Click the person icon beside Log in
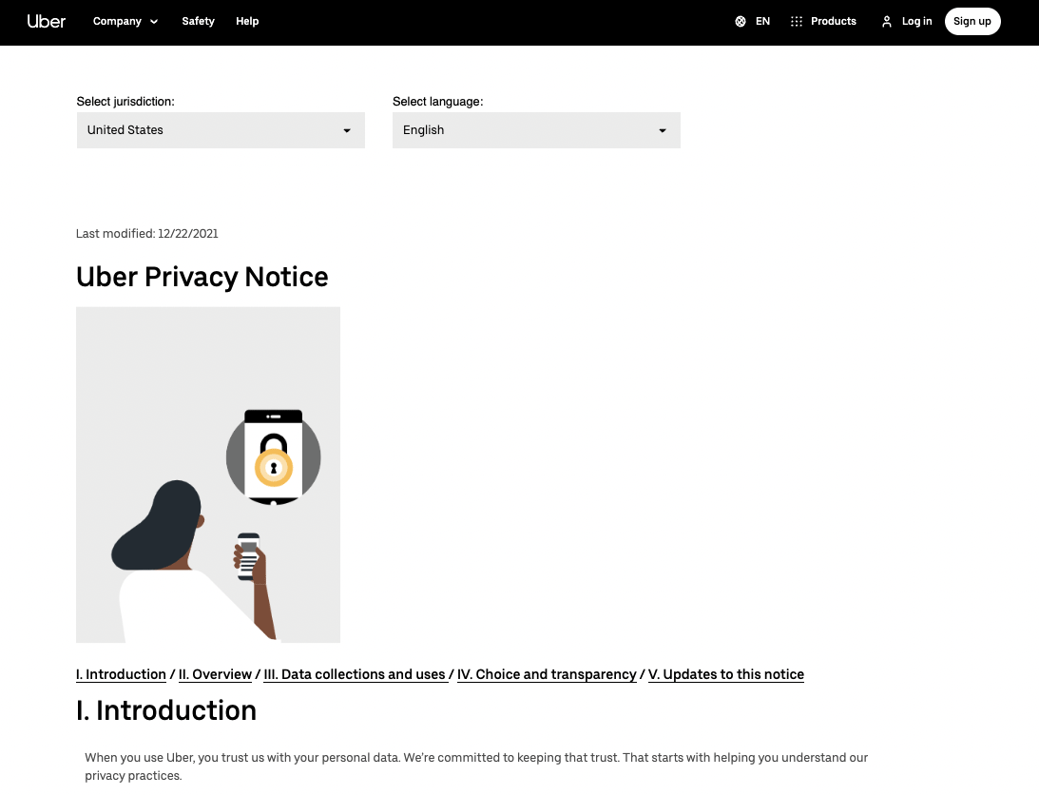The image size is (1039, 795). coord(887,21)
